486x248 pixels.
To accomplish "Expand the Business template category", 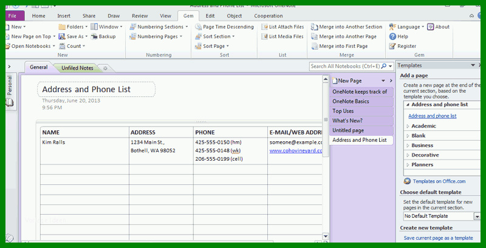I will pyautogui.click(x=408, y=146).
